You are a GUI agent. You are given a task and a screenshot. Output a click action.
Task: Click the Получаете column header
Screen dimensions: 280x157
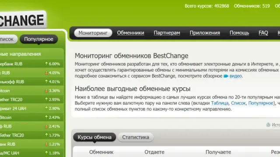click(x=218, y=152)
